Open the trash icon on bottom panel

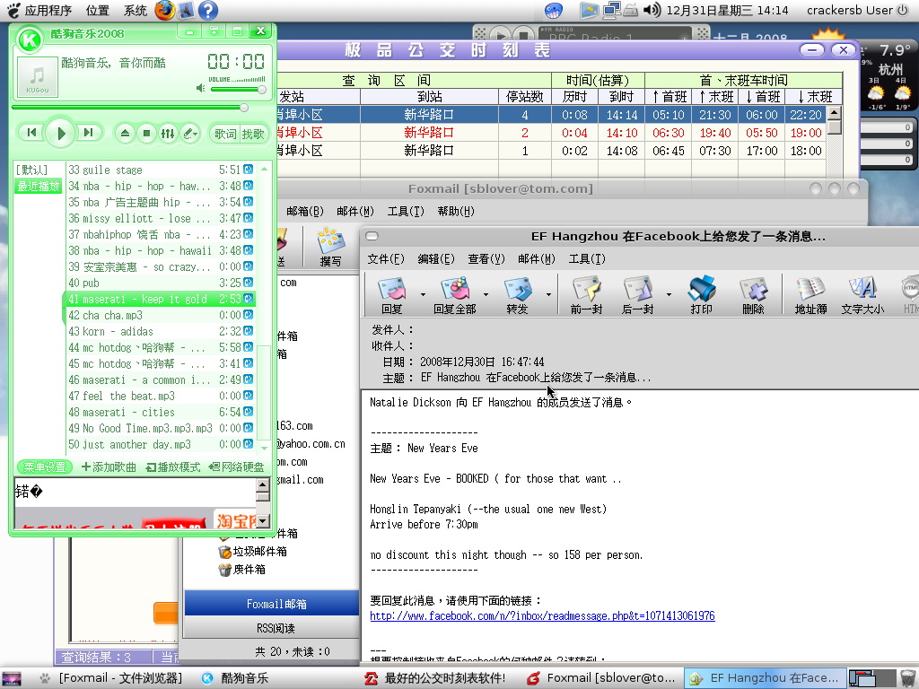click(908, 678)
